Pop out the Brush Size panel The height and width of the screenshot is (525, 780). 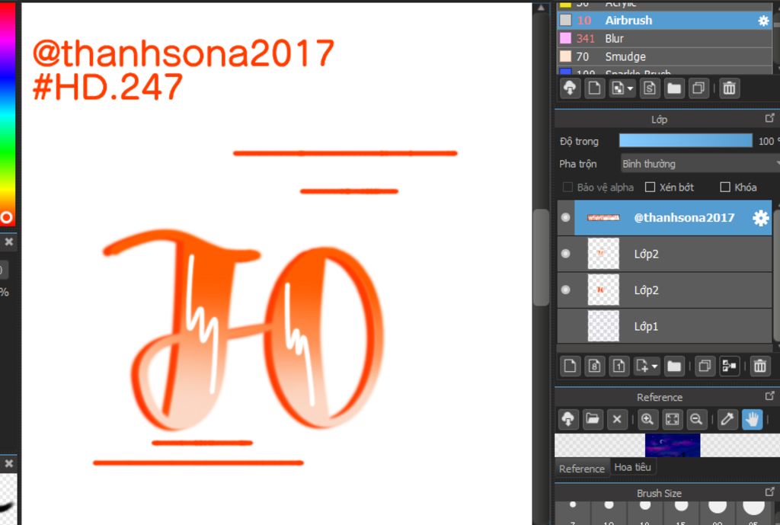(x=769, y=491)
